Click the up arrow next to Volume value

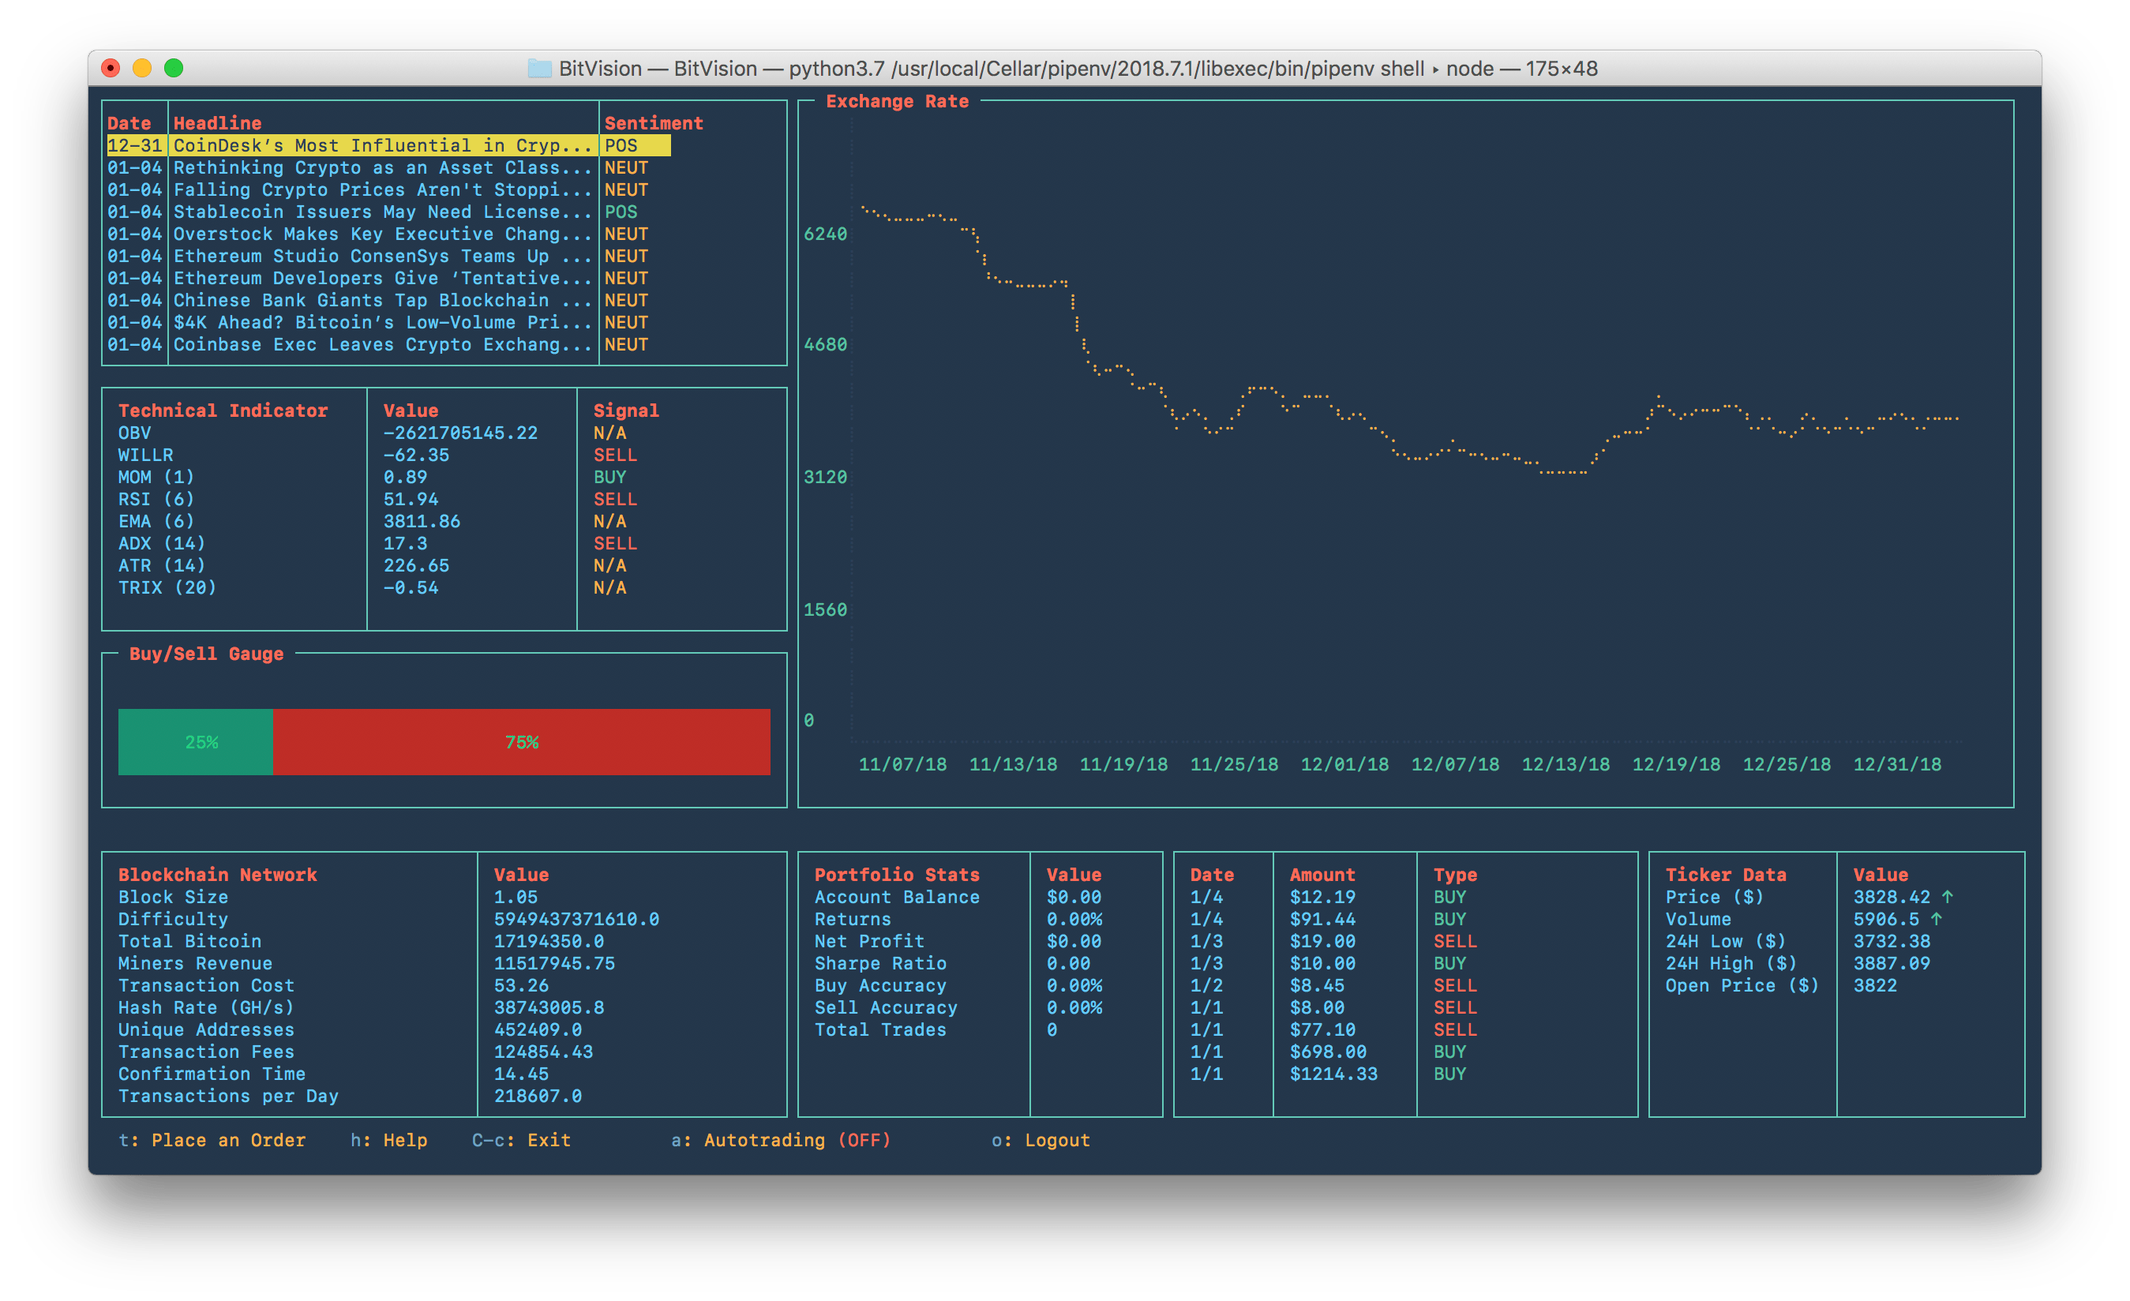point(1936,919)
